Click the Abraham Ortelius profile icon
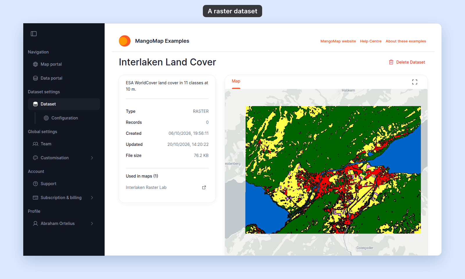 click(x=35, y=223)
